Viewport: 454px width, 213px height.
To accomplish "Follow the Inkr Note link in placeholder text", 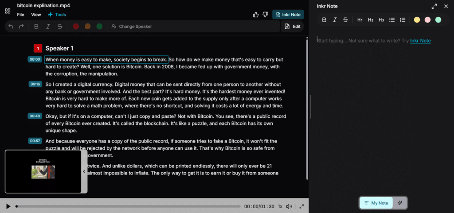I will [420, 41].
